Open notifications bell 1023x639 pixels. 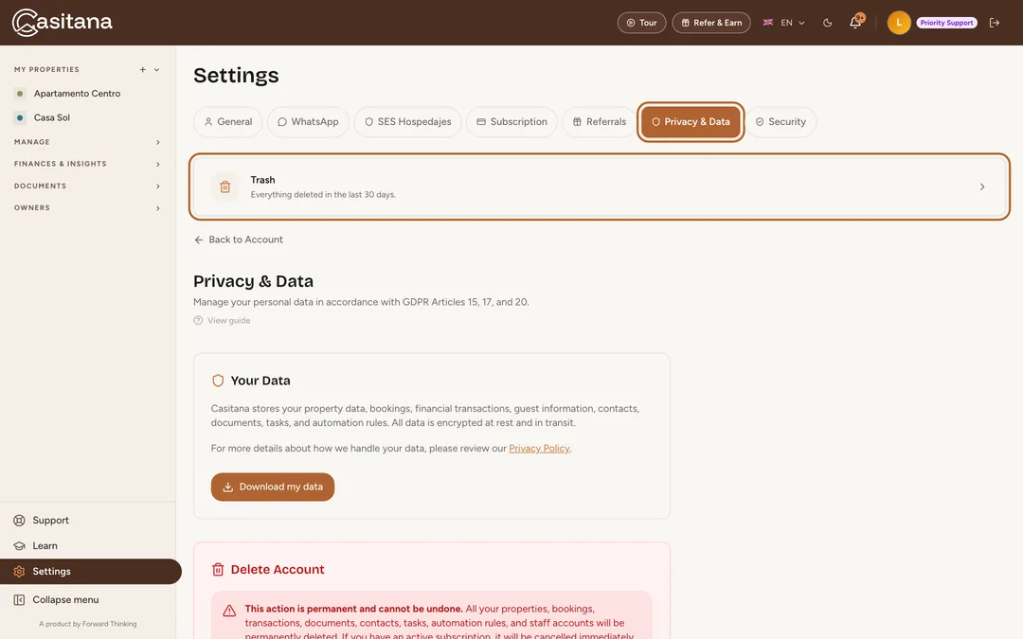(855, 23)
